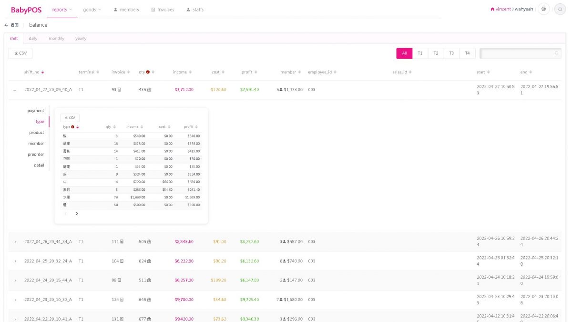Expand the 2022_04_26_20_44_34_A shift row
Screen dimensions: 572x322
click(x=15, y=242)
